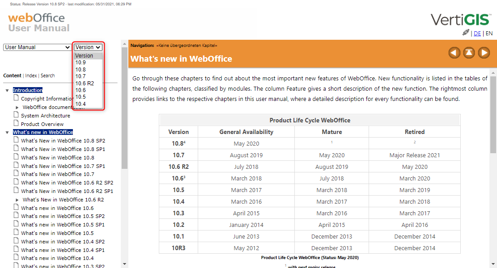Open What's new in WebOffice 10.5 page
The image size is (497, 268).
tap(57, 233)
